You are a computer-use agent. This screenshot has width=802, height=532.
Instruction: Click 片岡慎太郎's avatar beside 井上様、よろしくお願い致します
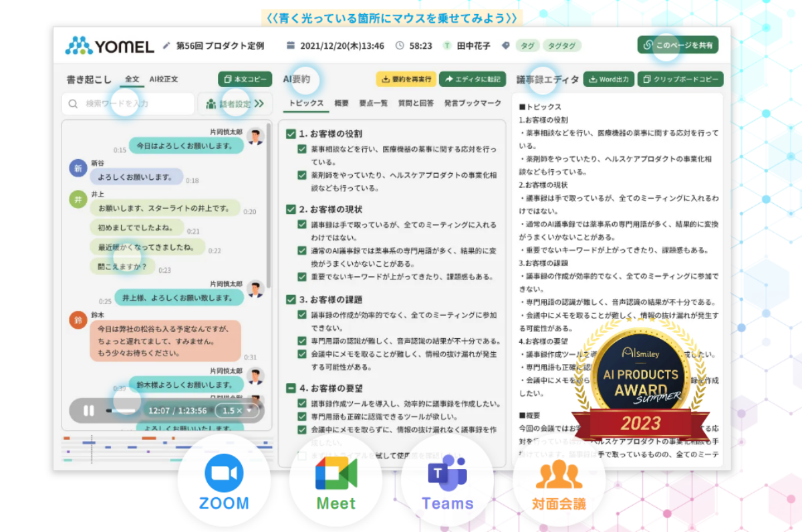(x=255, y=289)
